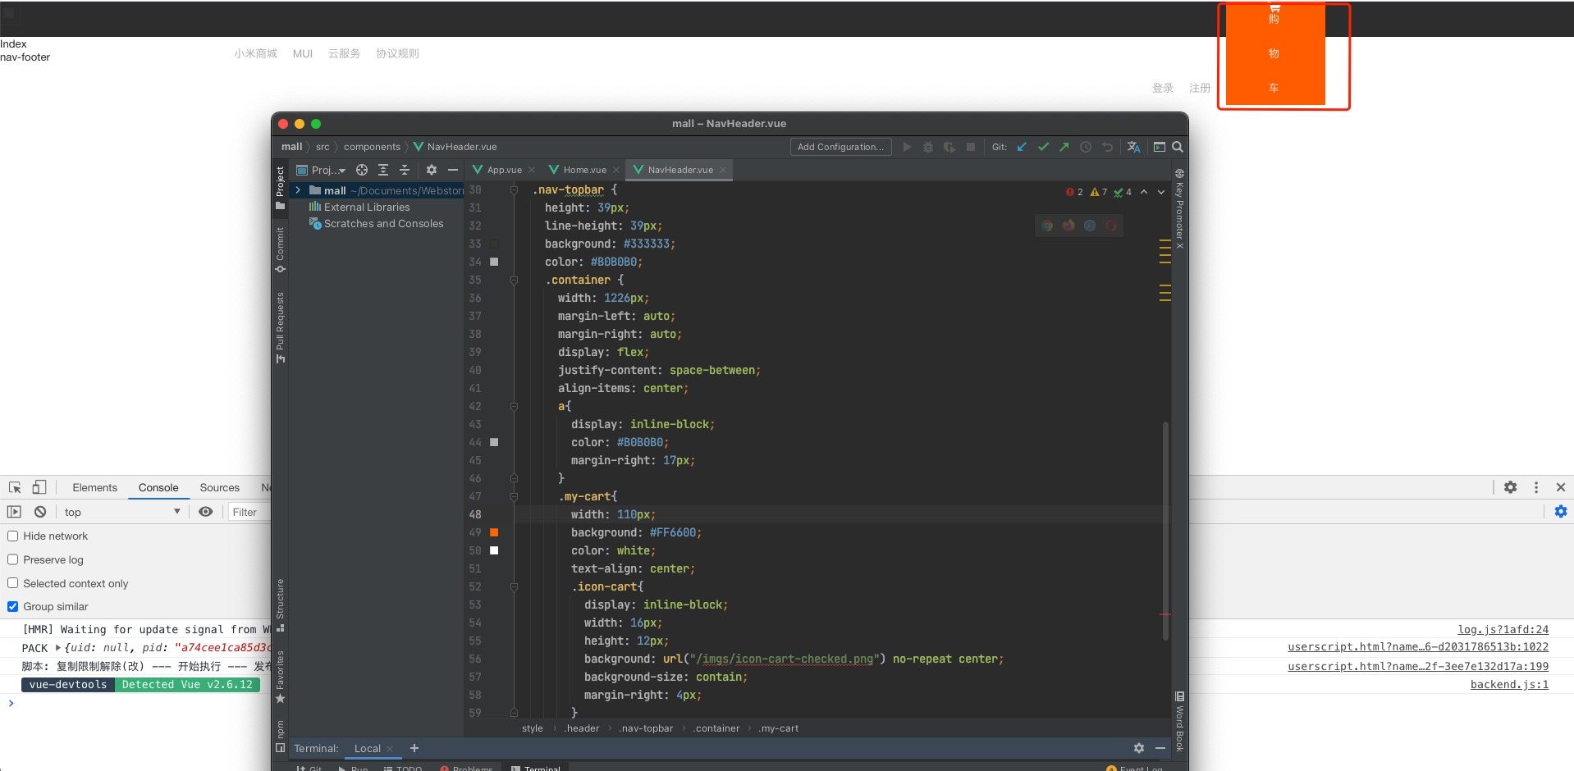Switch to the Home.vue tab

(x=584, y=170)
